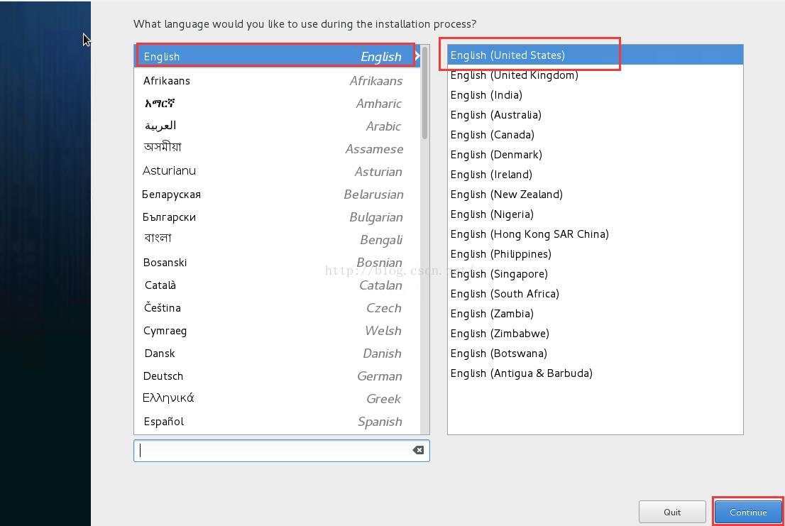Choose English (Ireland) locale
This screenshot has width=785, height=526.
pyautogui.click(x=595, y=174)
